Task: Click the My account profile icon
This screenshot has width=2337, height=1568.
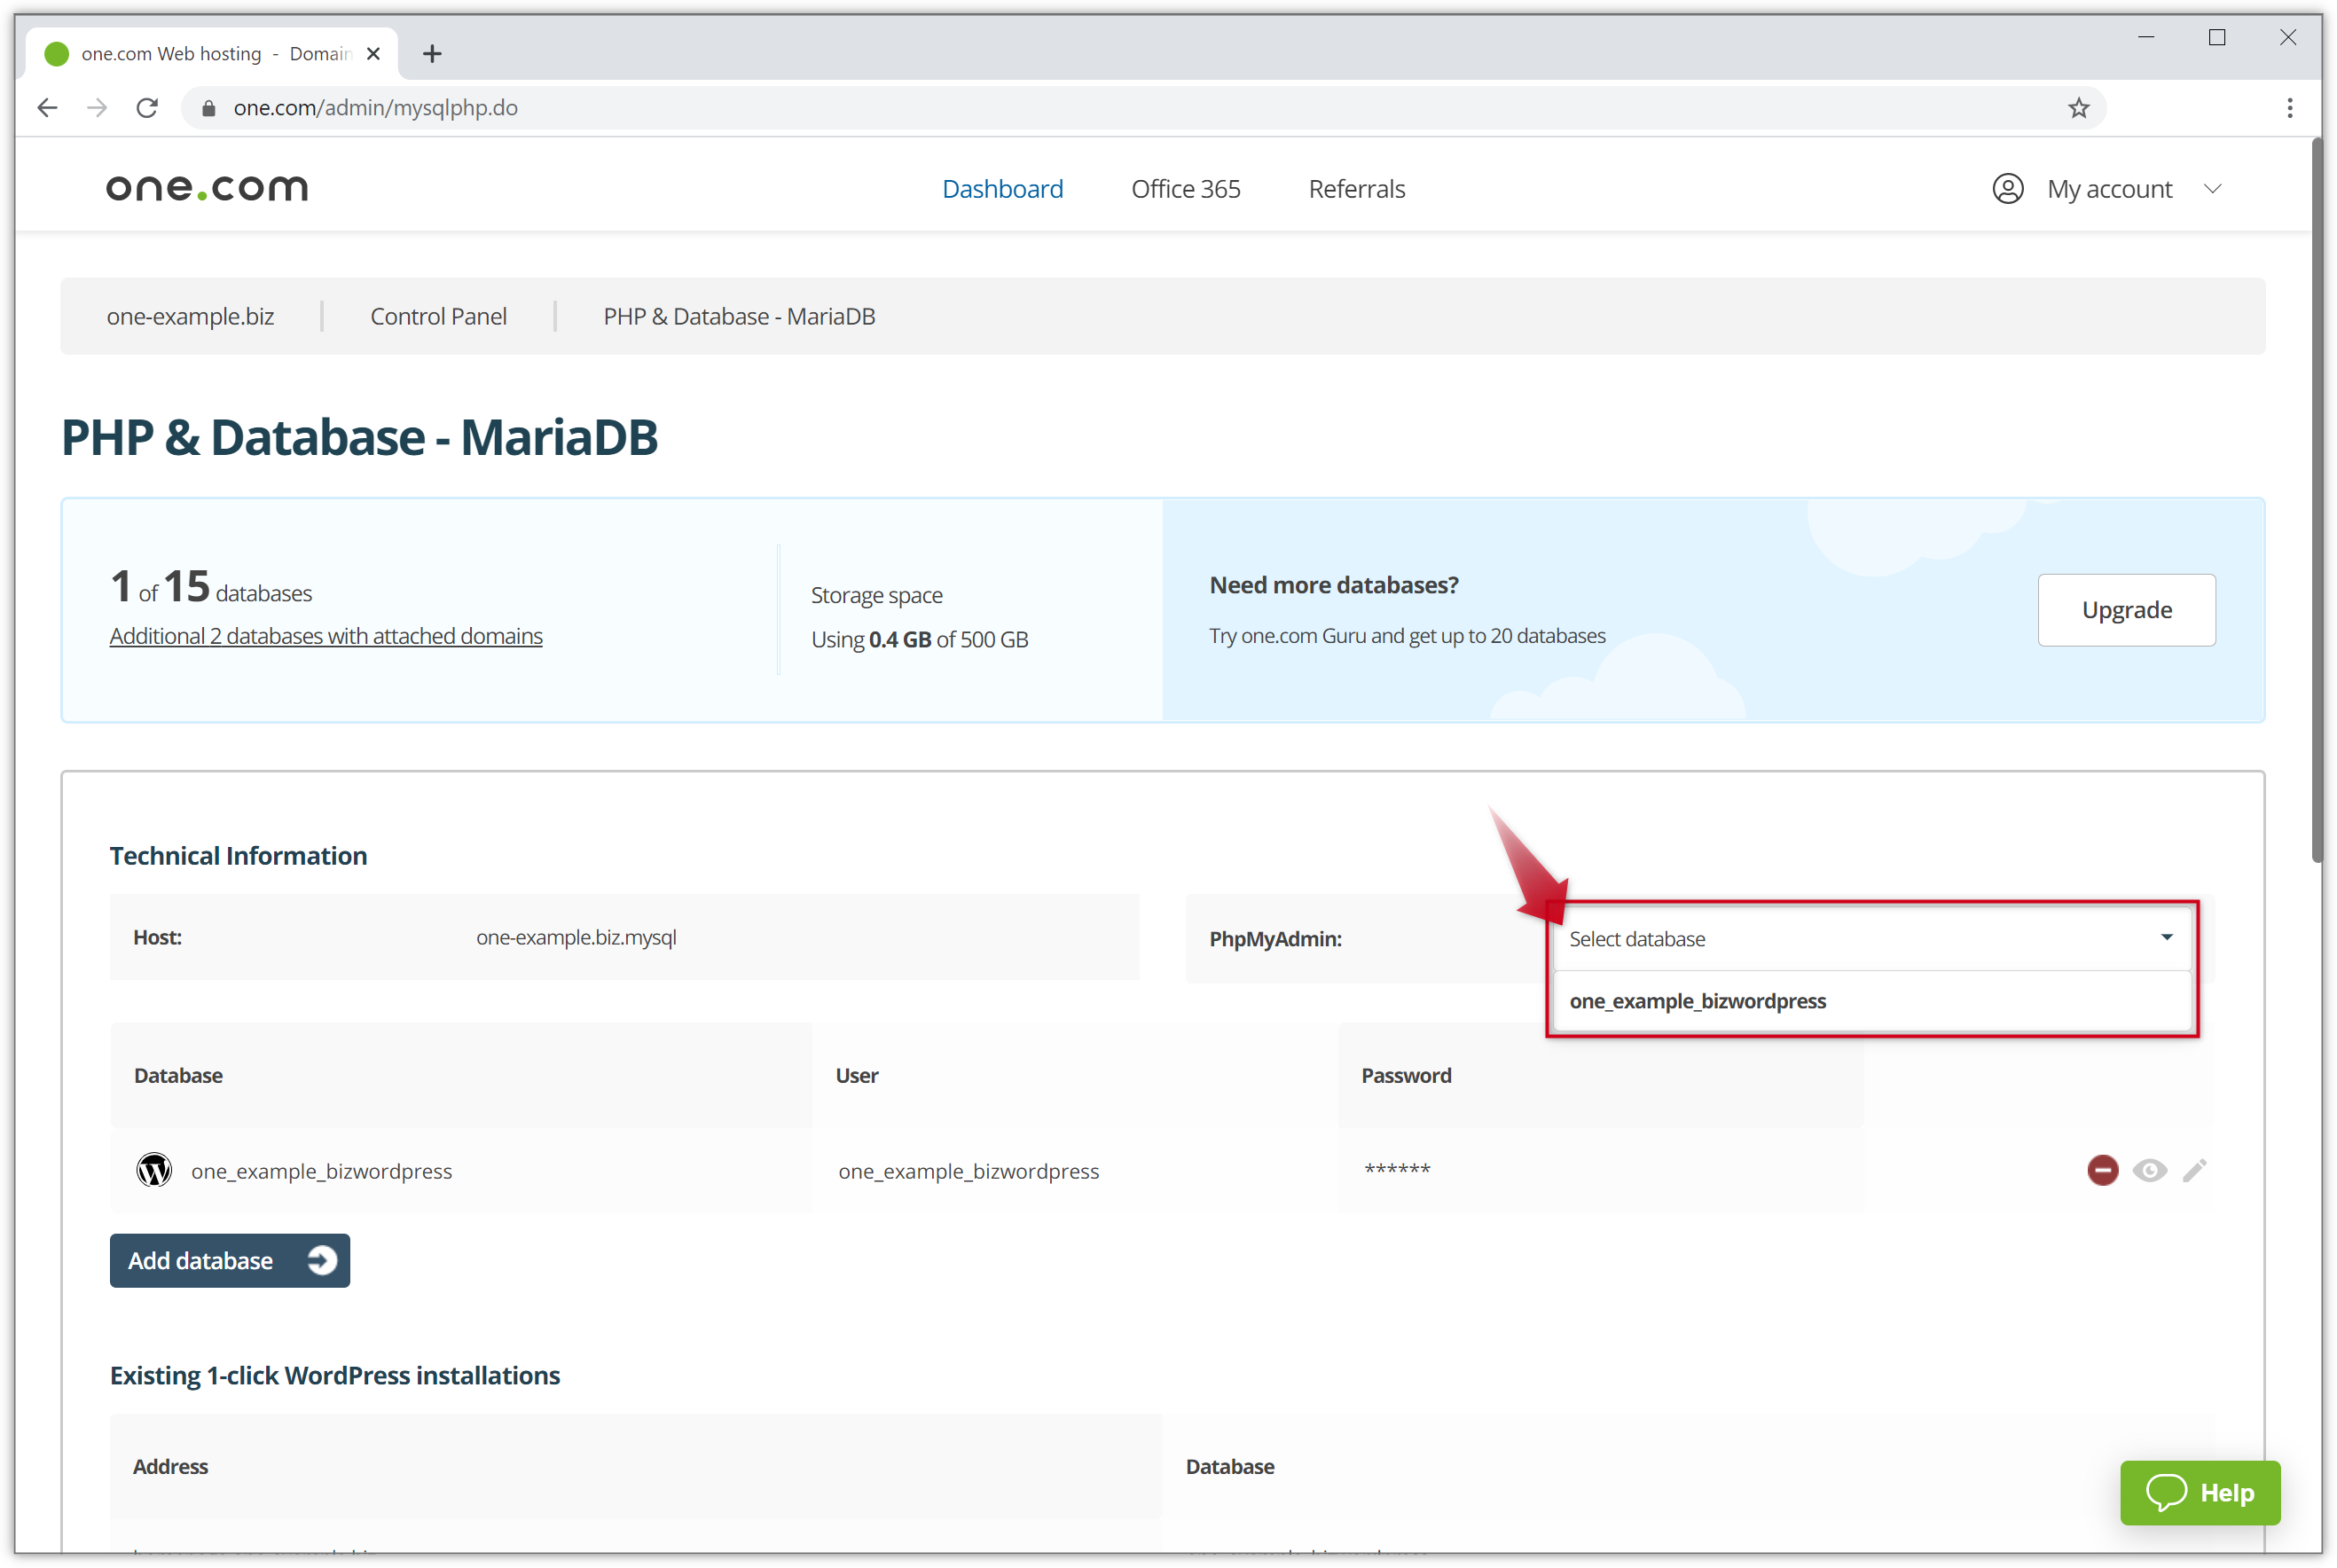Action: click(2008, 188)
